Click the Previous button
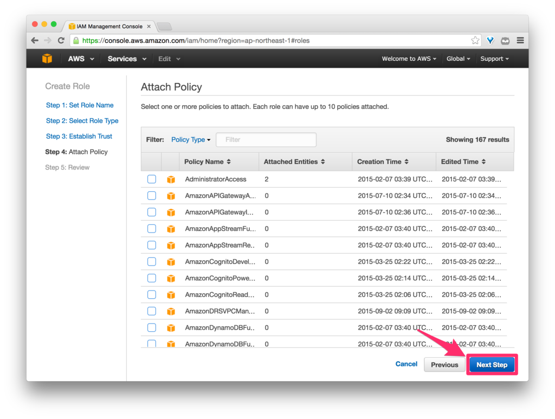Viewport: 555px width, 419px height. pos(444,365)
